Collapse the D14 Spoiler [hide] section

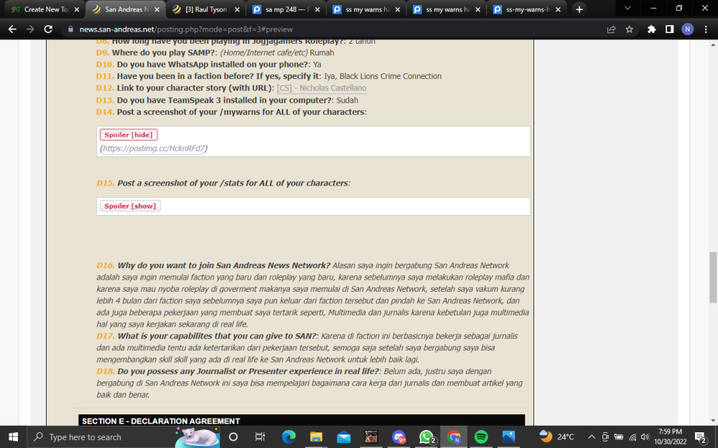(129, 135)
